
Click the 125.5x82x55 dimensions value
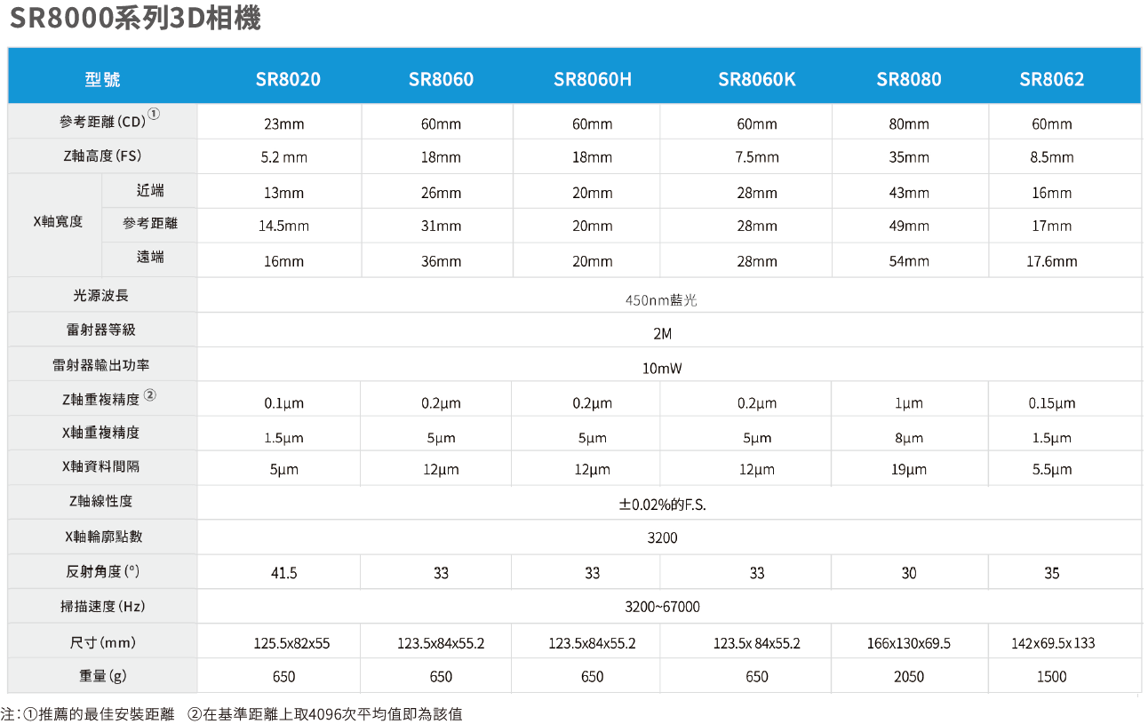(291, 643)
